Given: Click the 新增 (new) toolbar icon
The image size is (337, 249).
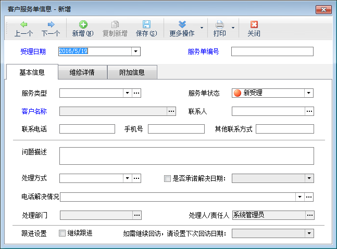Looking at the screenshot, I should pos(83,24).
